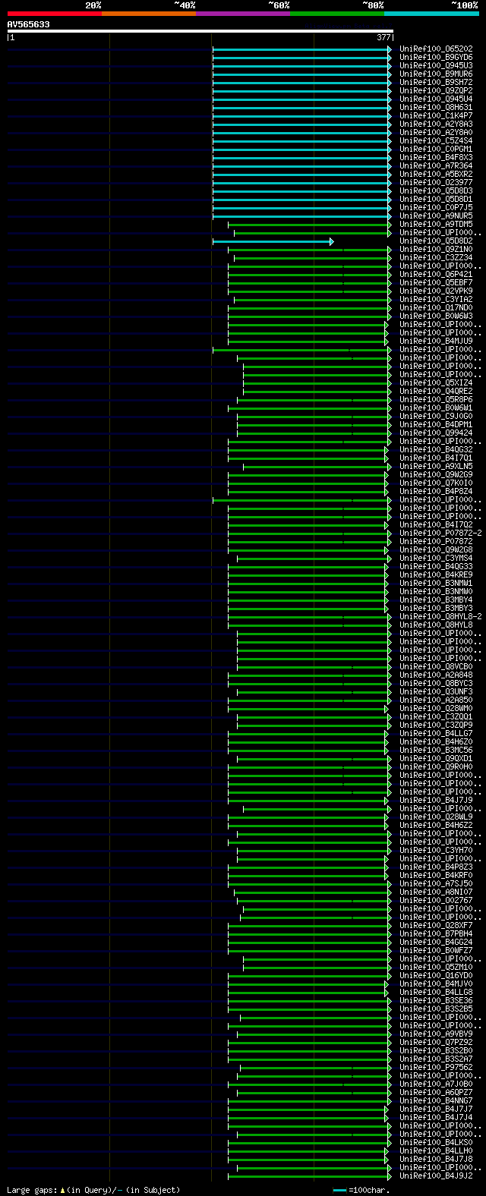Select the UniRef100_Q16YD0 label
The image size is (486, 1196).
(436, 976)
